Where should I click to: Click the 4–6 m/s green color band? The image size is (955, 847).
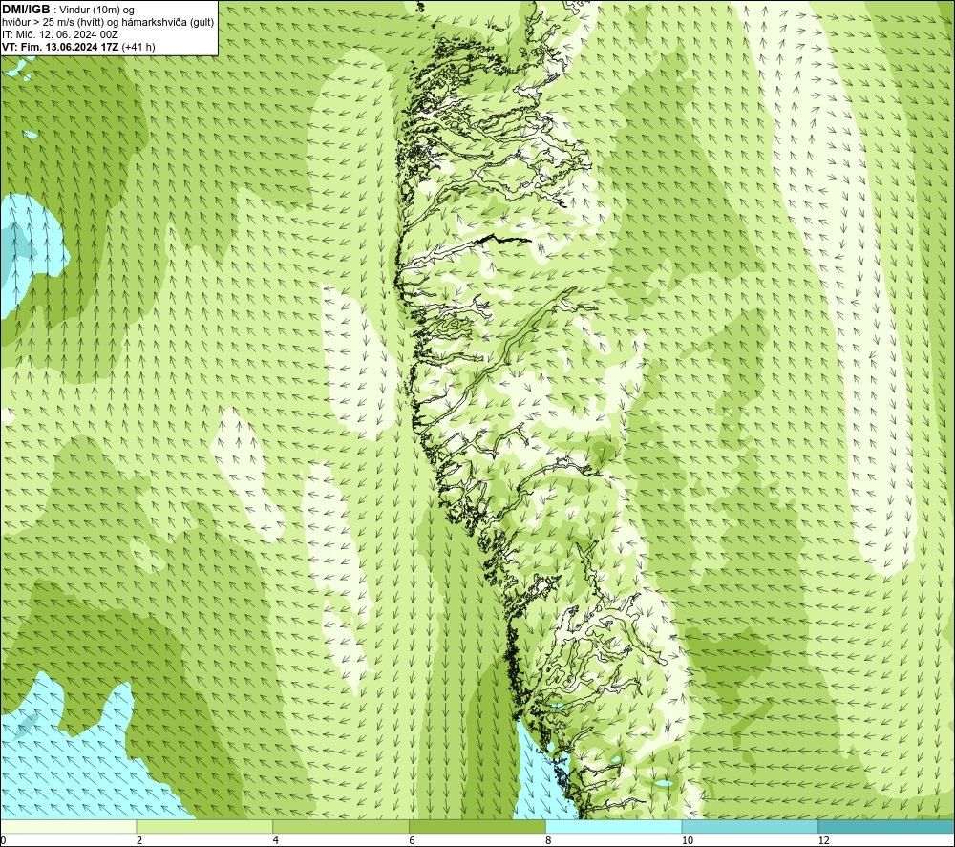coord(341,826)
